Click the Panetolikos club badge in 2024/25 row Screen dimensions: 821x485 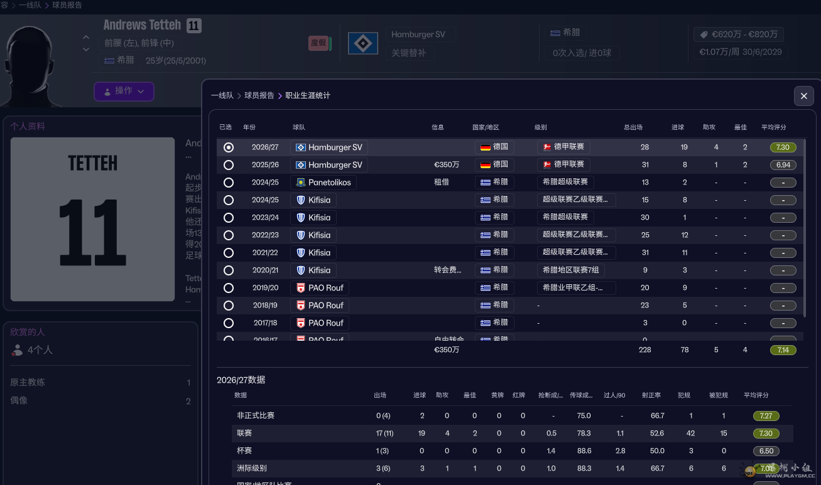pyautogui.click(x=301, y=183)
